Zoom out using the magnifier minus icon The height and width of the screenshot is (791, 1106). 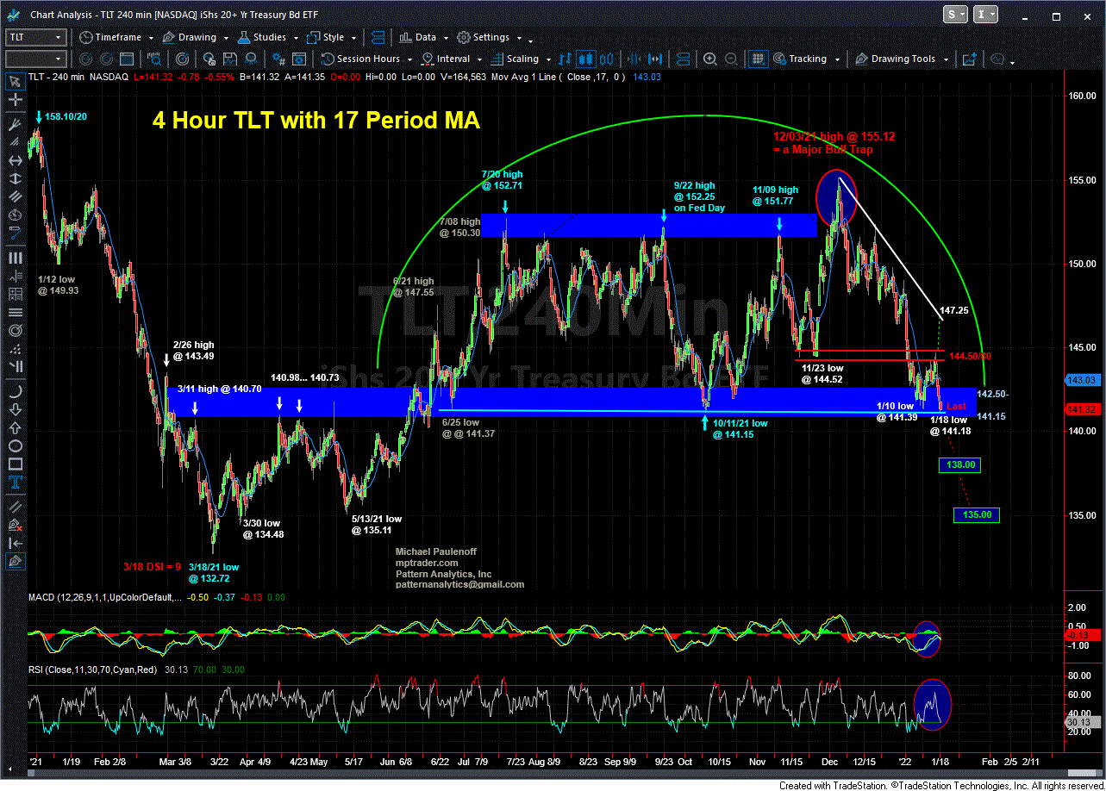pyautogui.click(x=731, y=59)
